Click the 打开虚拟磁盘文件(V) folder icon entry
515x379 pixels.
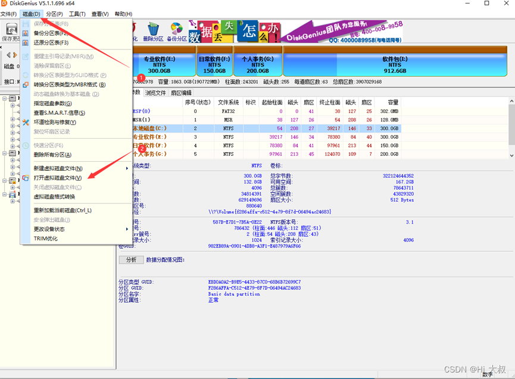[25, 177]
